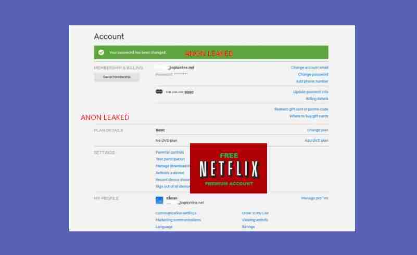Open Parental controls settings link
417x255 pixels.
[170, 152]
